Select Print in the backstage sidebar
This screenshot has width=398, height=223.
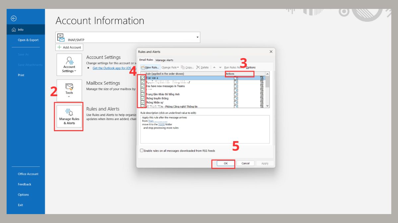point(21,75)
